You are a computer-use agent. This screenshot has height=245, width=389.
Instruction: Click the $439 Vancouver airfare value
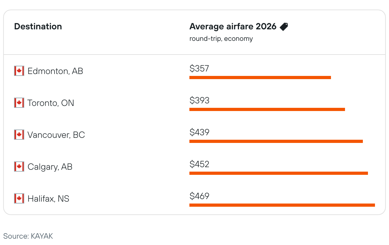pos(199,132)
